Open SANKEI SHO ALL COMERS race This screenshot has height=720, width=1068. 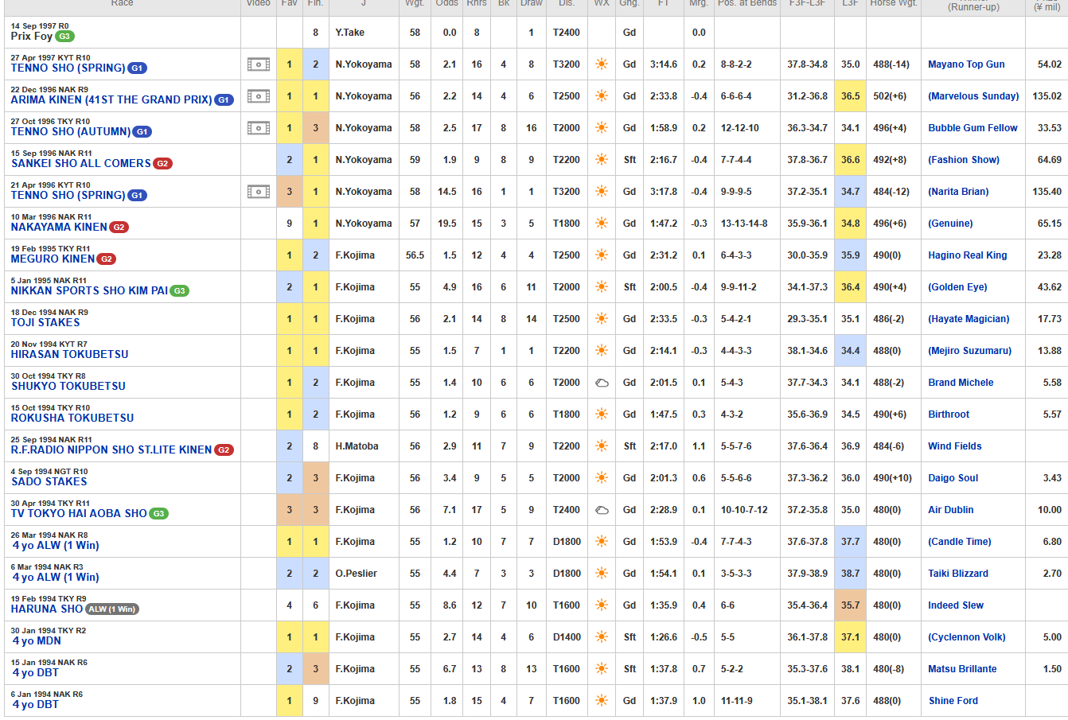[x=81, y=163]
